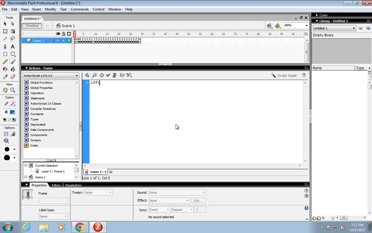372x233 pixels.
Task: Toggle Object Drawing option
Action: [6, 134]
